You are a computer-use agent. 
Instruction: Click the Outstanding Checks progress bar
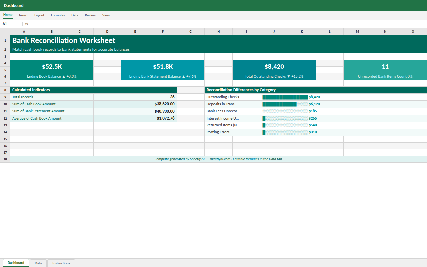coord(285,97)
